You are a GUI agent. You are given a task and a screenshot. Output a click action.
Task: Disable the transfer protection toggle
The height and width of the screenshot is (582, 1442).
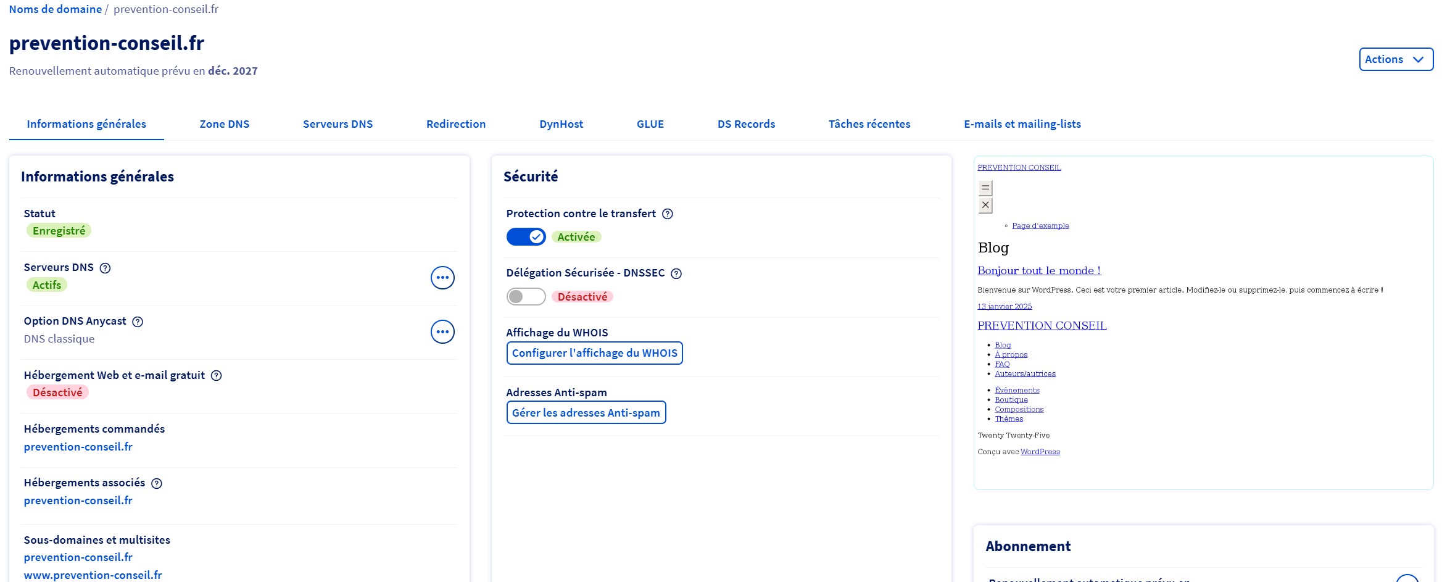point(526,237)
